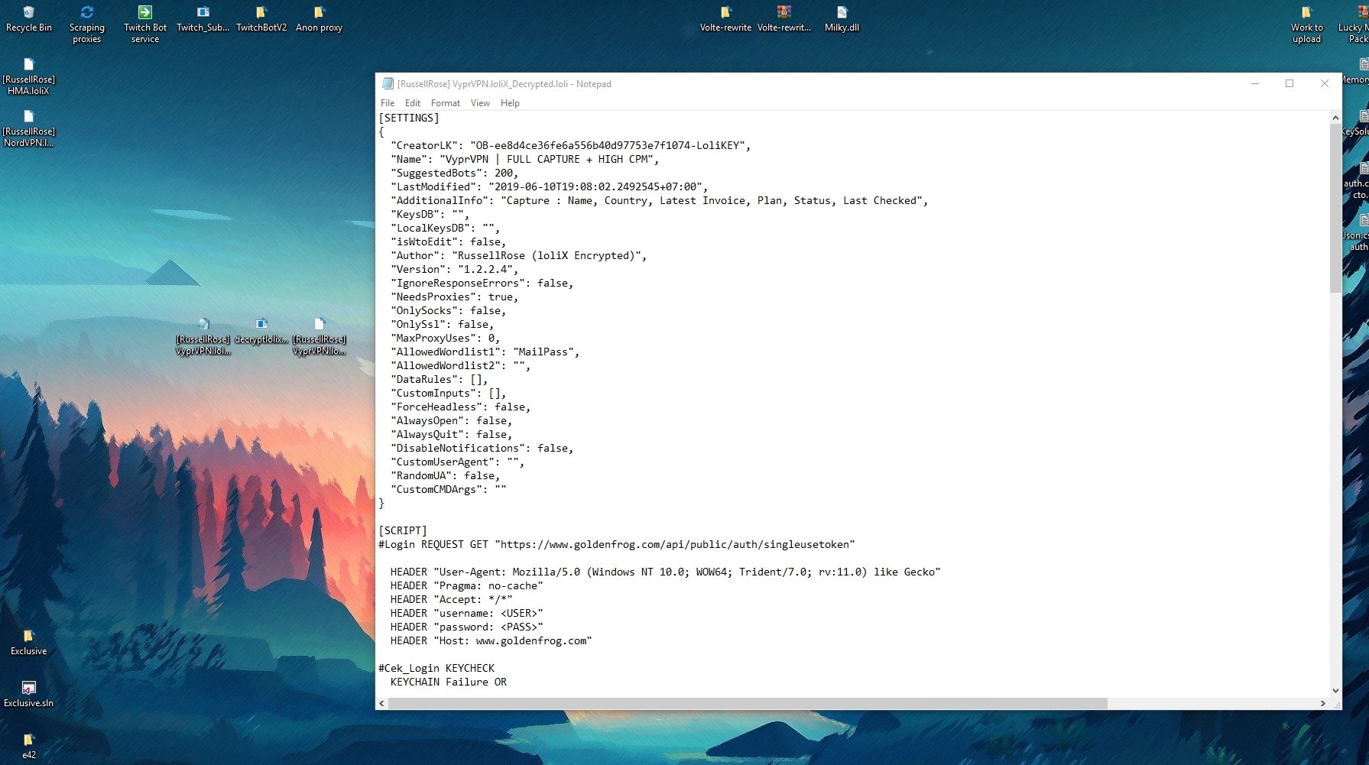Click the horizontal scrollbar right arrow
This screenshot has width=1369, height=765.
point(1323,703)
